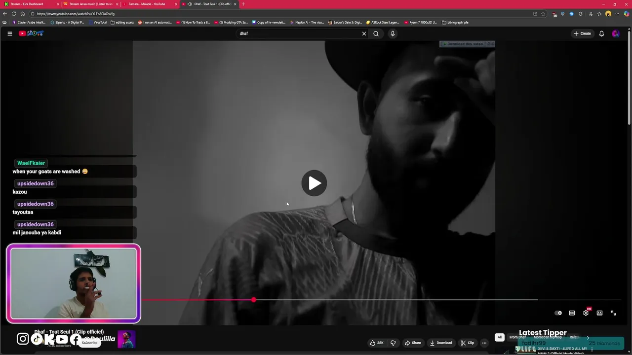
Task: Open the browser three-dots menu
Action: point(617,14)
